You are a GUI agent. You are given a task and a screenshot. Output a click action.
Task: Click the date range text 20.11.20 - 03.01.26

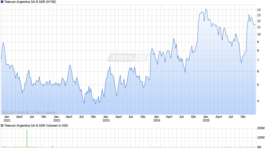16,113
